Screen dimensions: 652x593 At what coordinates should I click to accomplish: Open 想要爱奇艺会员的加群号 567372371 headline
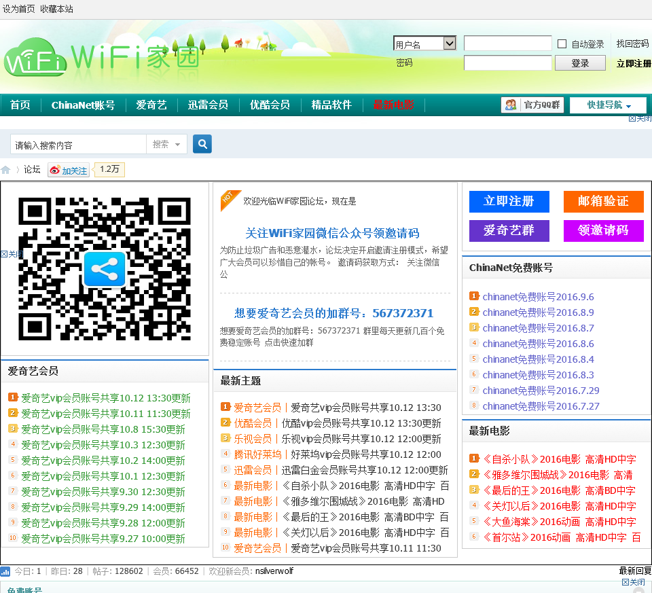(333, 313)
